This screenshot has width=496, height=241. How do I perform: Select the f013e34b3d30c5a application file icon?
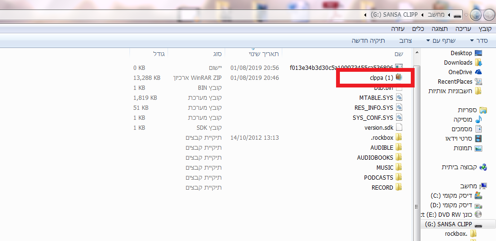[x=398, y=67]
